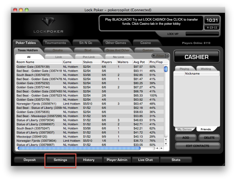236x181 pixels.
Task: Click the Deposit button
Action: [29, 160]
